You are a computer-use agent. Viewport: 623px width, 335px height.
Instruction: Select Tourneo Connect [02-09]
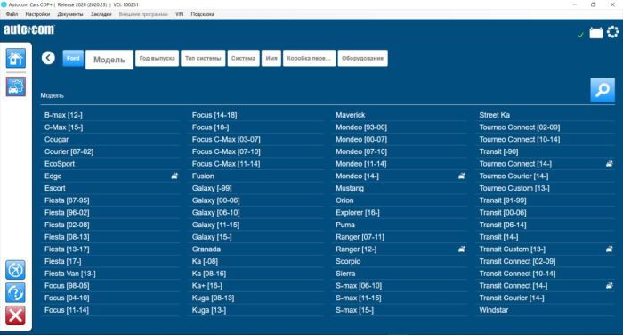(x=519, y=127)
